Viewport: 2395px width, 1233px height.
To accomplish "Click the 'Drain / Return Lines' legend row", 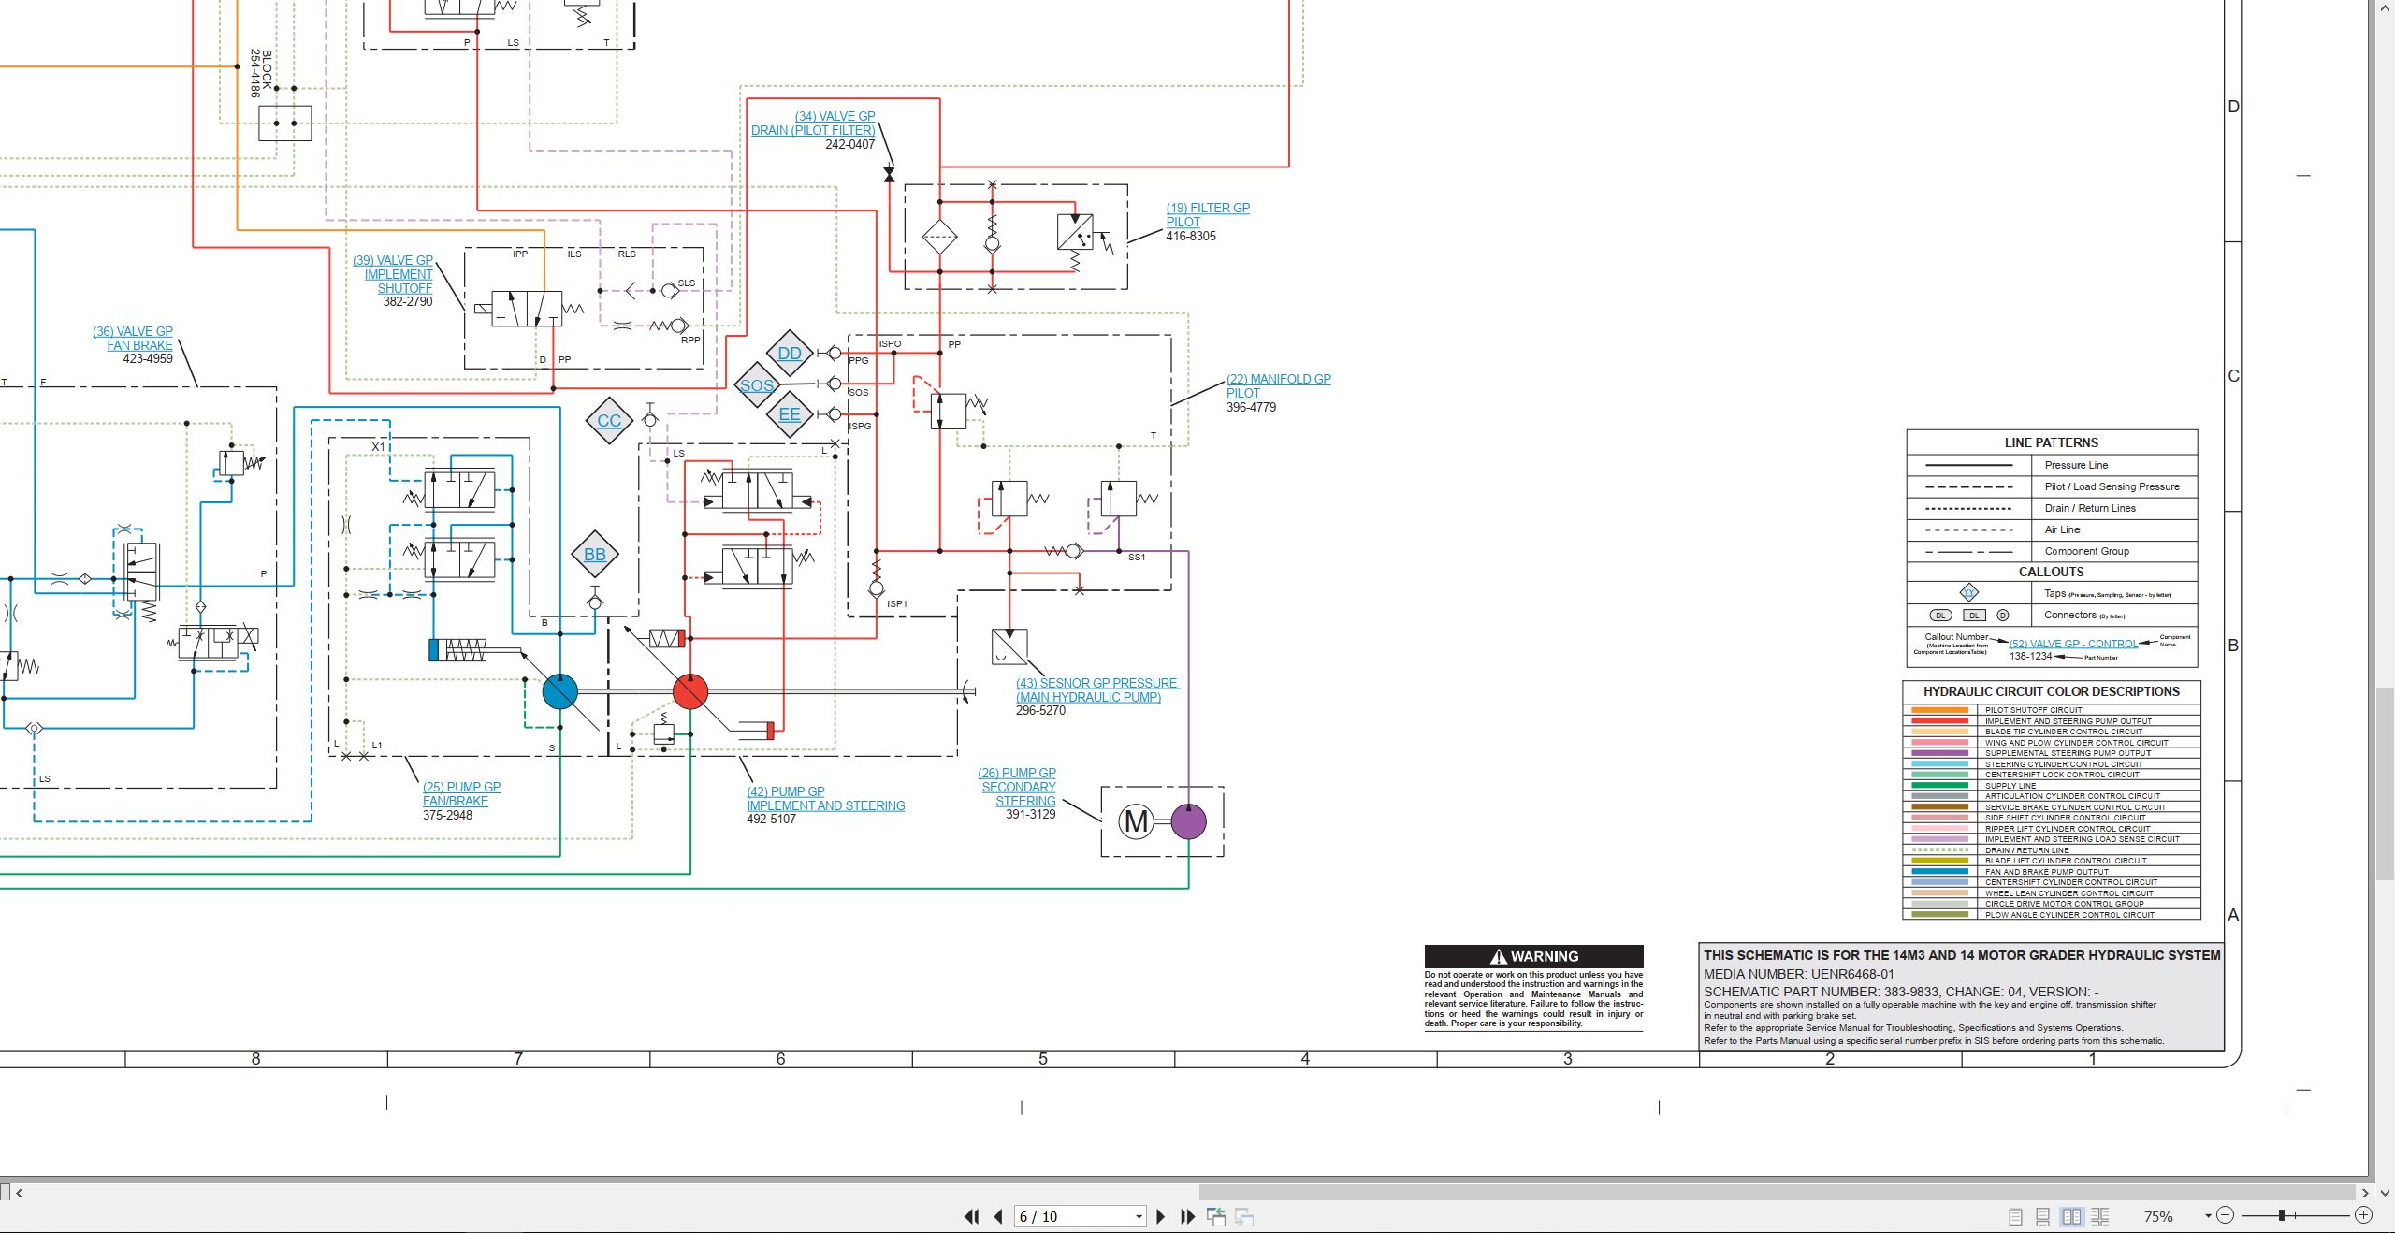I will click(2052, 508).
